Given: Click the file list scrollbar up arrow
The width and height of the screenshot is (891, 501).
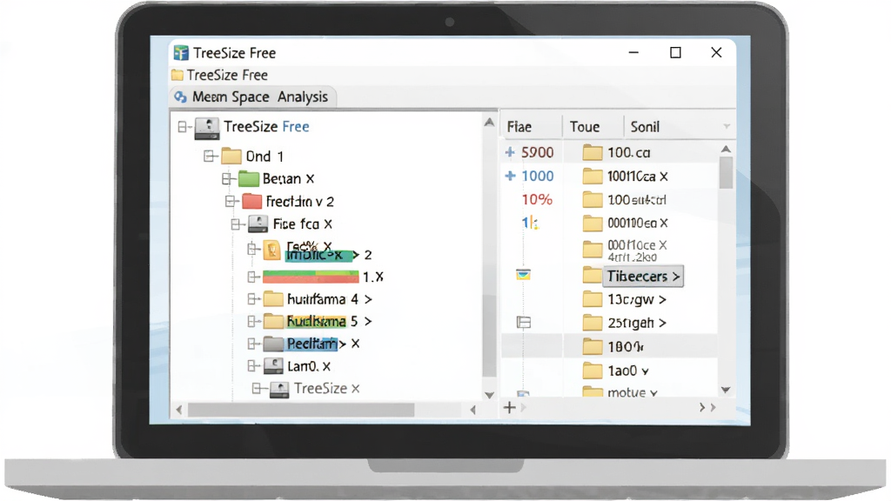Looking at the screenshot, I should [x=726, y=150].
